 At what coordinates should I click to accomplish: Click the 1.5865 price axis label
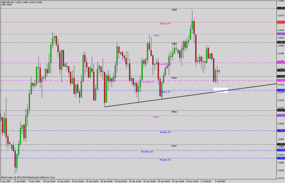281,163
